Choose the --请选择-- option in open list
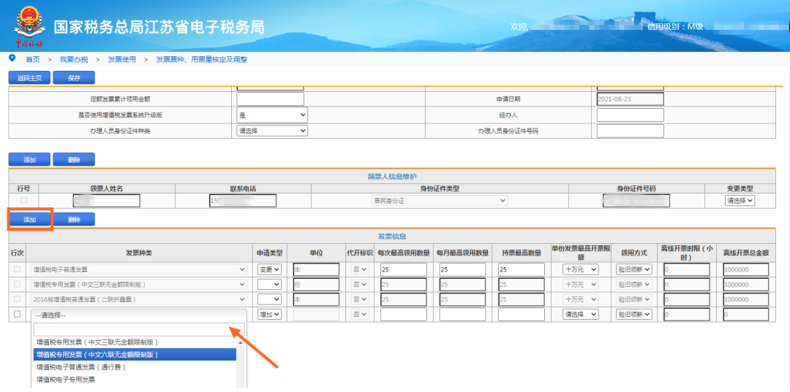 (x=138, y=315)
